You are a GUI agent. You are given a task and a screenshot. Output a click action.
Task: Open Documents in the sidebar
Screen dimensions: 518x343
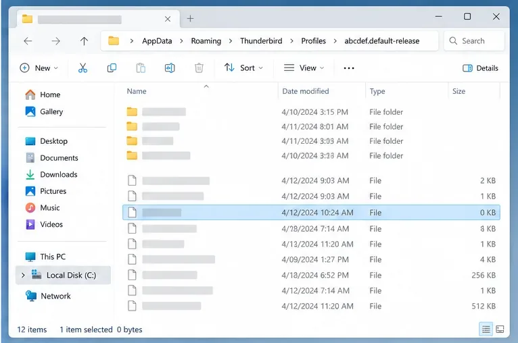[52, 158]
